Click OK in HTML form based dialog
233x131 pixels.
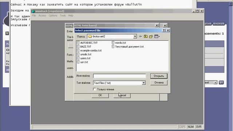pyautogui.click(x=100, y=95)
